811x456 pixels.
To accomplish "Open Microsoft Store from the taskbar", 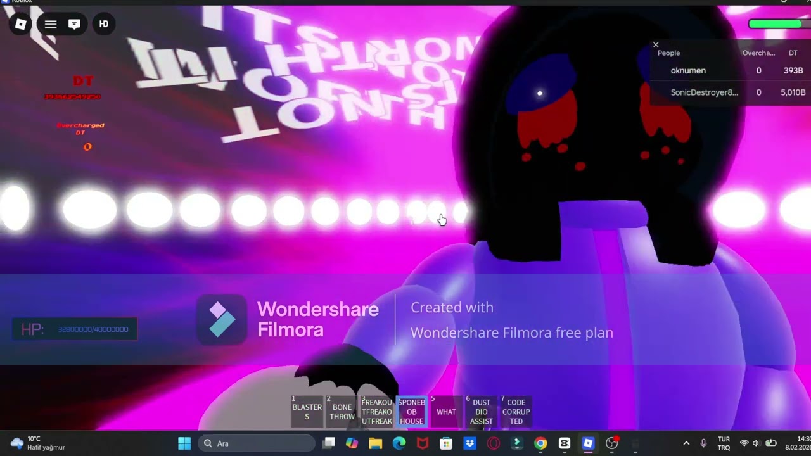I will (x=446, y=443).
